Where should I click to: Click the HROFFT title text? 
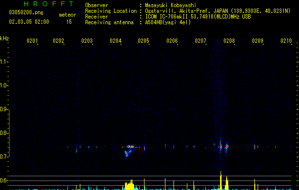coord(48,4)
